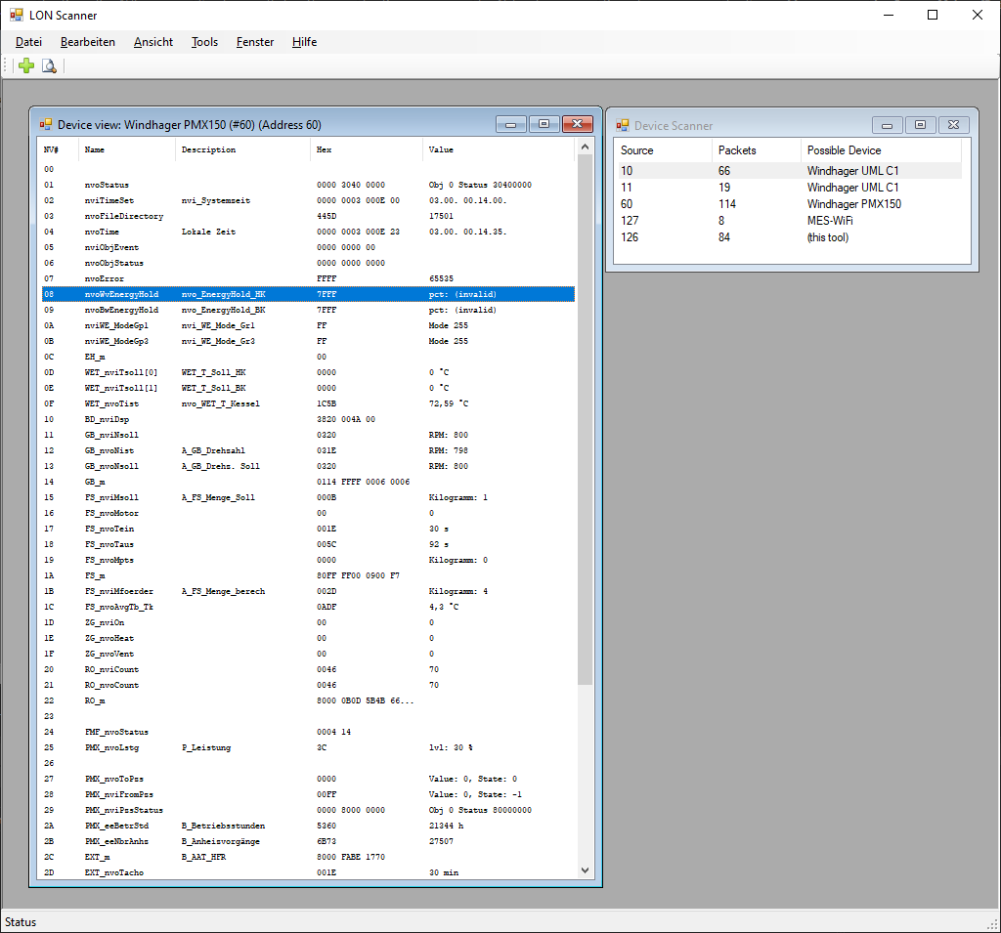Select the RO_nviCount row

click(x=308, y=669)
